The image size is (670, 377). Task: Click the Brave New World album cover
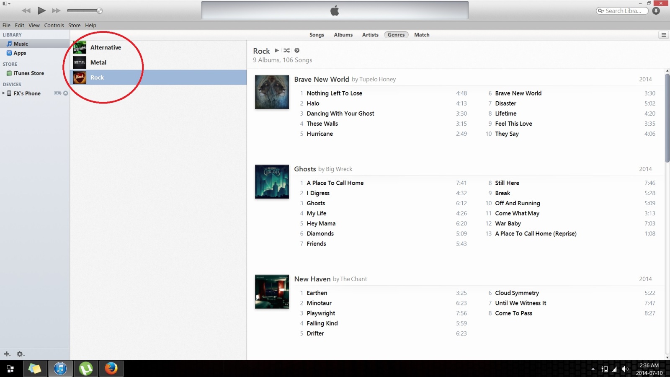pos(272,92)
